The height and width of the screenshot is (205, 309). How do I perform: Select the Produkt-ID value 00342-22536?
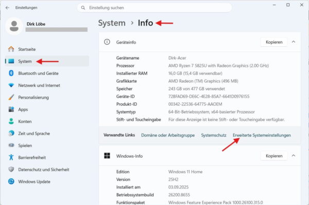pos(195,104)
